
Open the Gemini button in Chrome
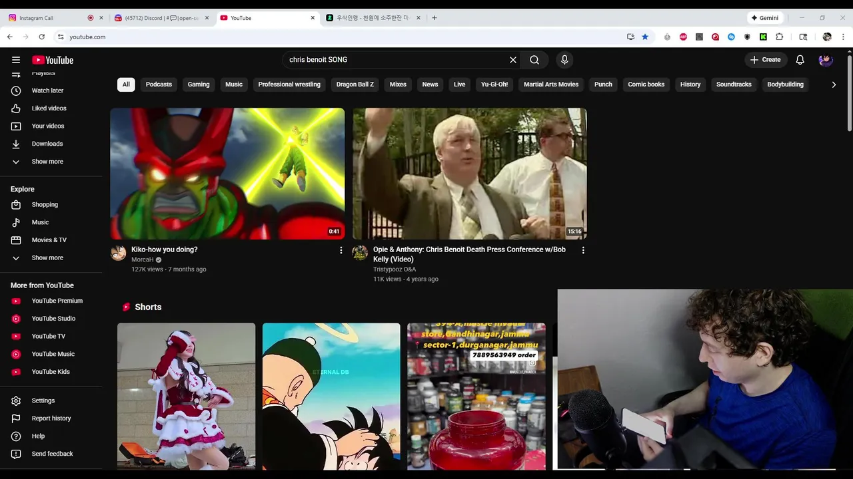click(x=765, y=18)
